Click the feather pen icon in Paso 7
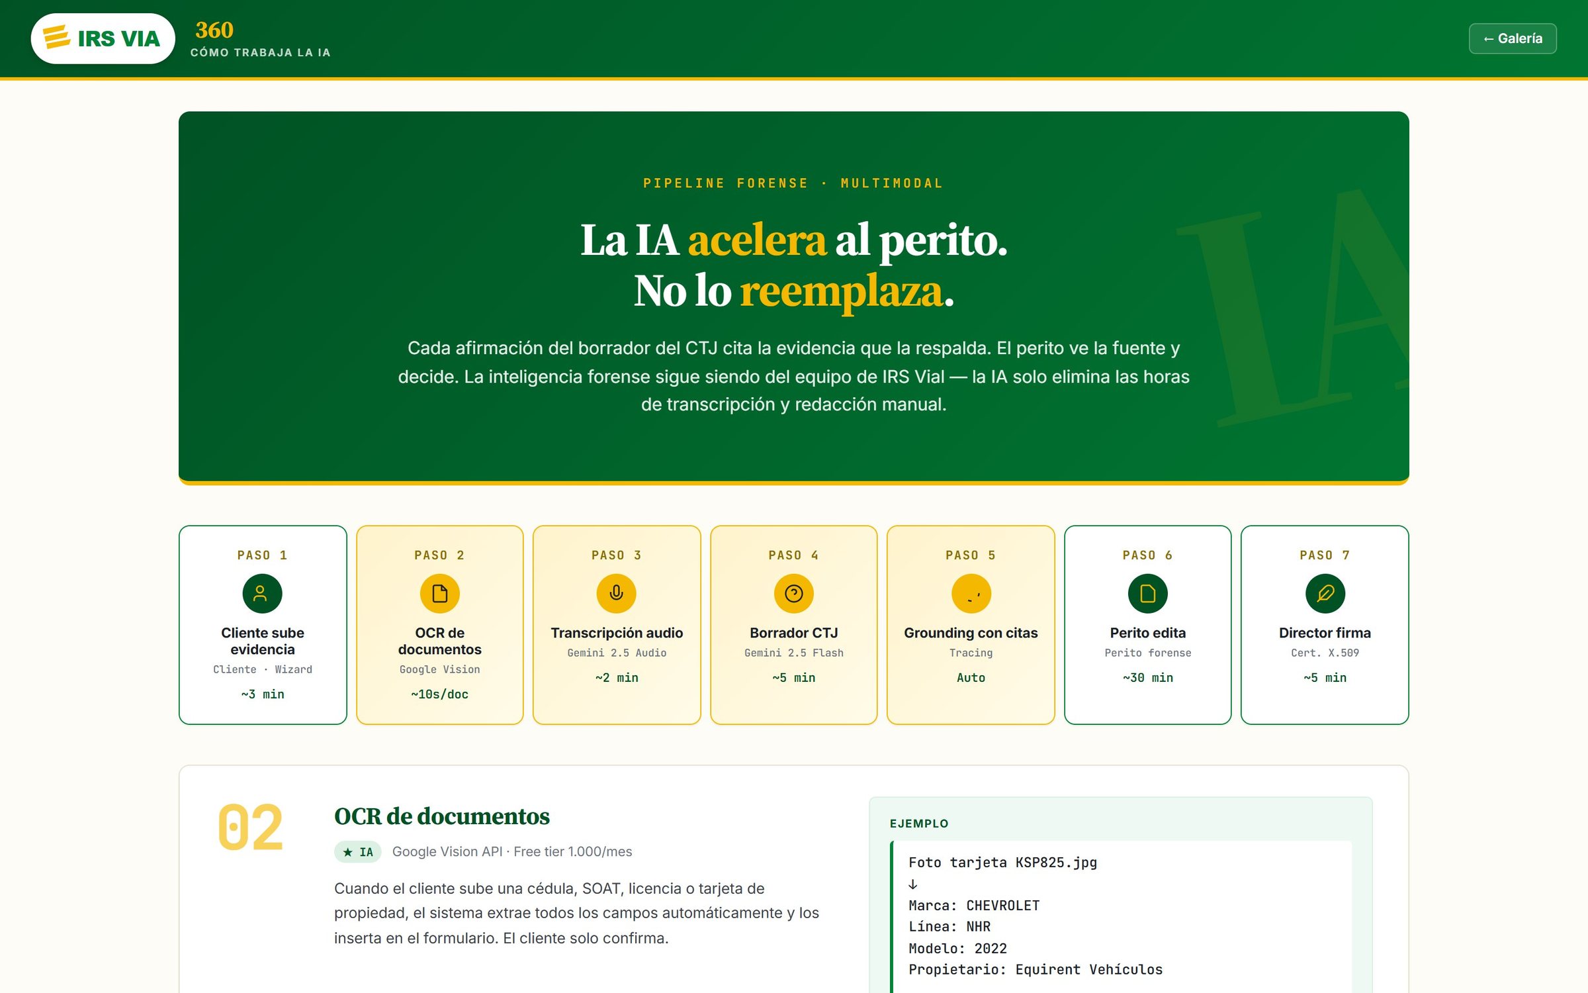The height and width of the screenshot is (993, 1588). [x=1325, y=593]
